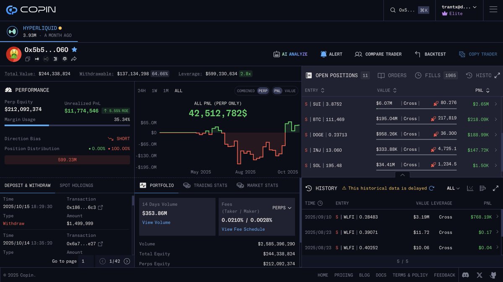The image size is (503, 282).
Task: Click the trader avatar emoji
Action: [x=13, y=54]
